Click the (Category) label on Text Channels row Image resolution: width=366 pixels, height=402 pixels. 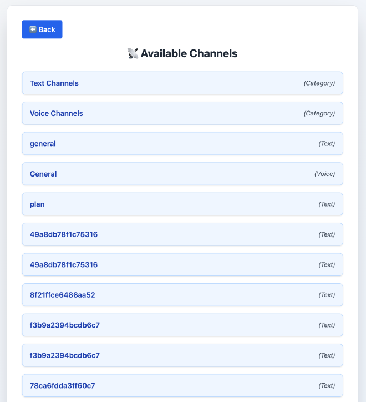point(319,83)
